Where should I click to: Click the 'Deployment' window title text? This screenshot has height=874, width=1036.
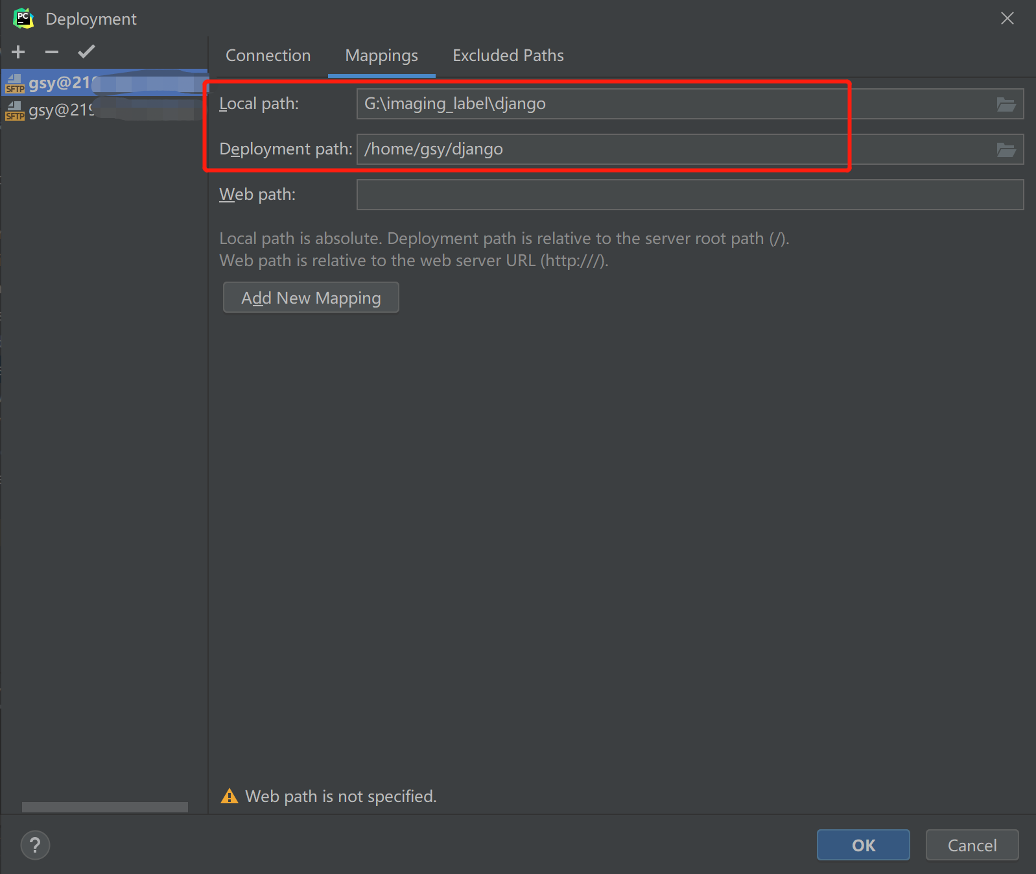coord(91,19)
